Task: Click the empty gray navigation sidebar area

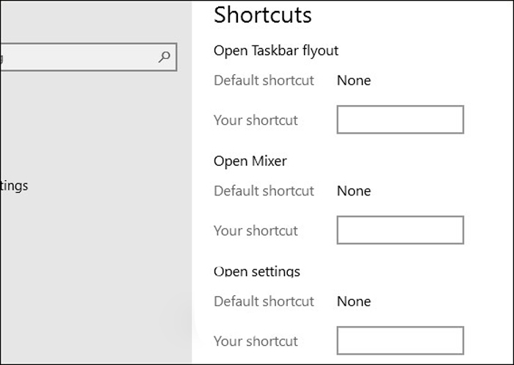Action: tap(95, 279)
